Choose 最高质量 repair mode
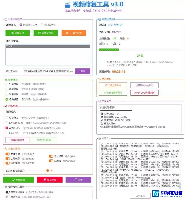Image resolution: width=185 pixels, height=199 pixels. (x=7, y=99)
